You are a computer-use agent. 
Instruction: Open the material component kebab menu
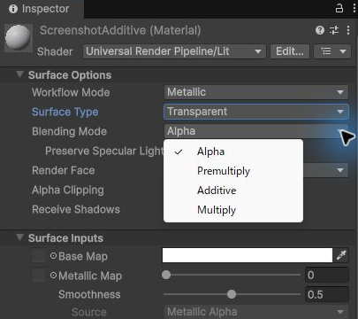pyautogui.click(x=348, y=30)
